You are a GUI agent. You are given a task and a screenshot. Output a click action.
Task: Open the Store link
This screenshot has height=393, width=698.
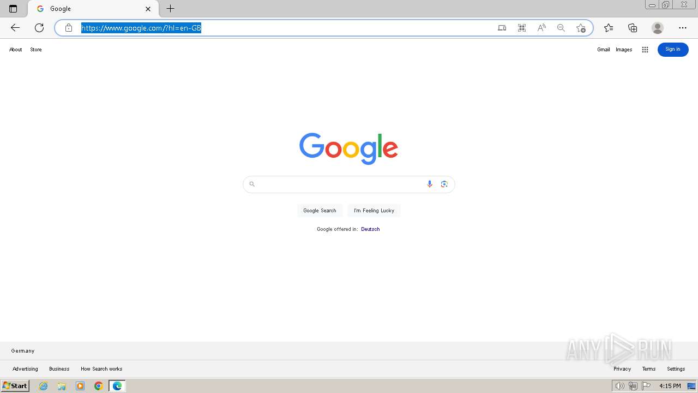click(36, 50)
